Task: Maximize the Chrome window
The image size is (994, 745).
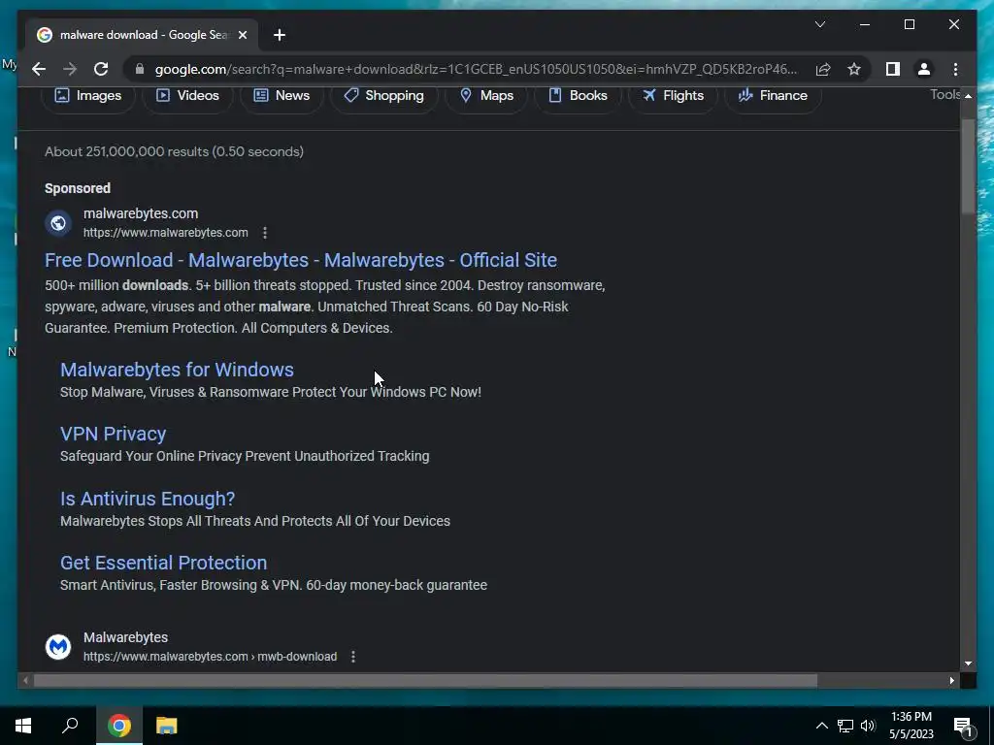Action: (x=909, y=24)
